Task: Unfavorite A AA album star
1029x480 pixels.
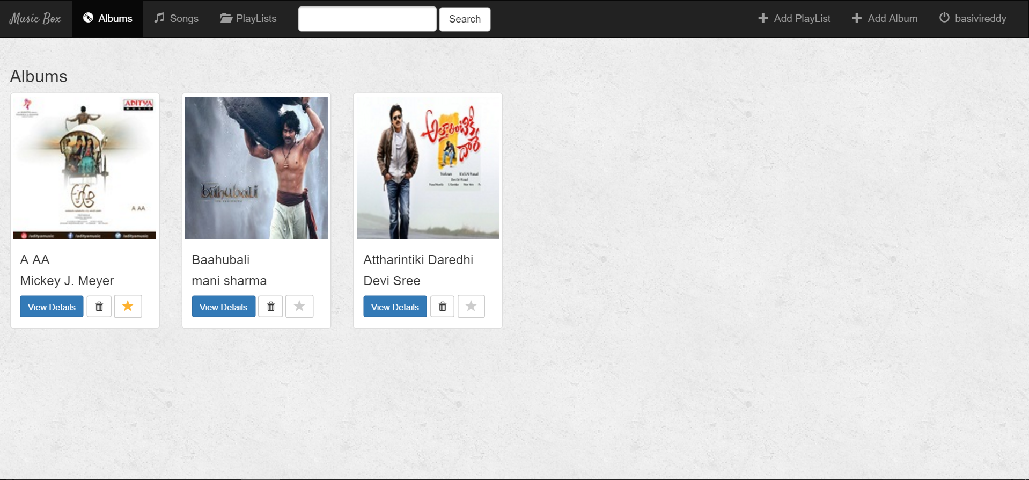Action: coord(128,307)
